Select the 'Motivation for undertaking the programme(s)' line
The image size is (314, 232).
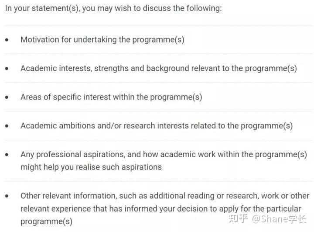(102, 40)
